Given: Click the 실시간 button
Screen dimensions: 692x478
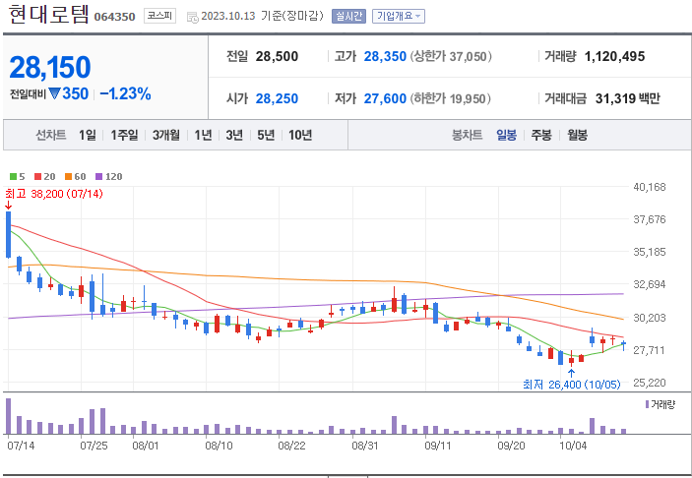Looking at the screenshot, I should 348,16.
